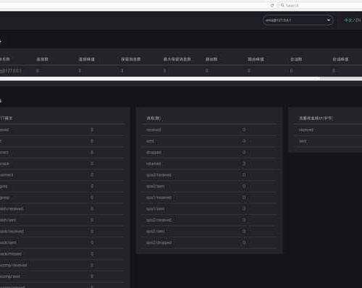Select the sent row in the bytes panel
The height and width of the screenshot is (288, 362).
coord(328,141)
